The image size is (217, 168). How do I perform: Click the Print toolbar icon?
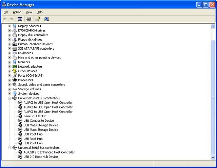29,19
